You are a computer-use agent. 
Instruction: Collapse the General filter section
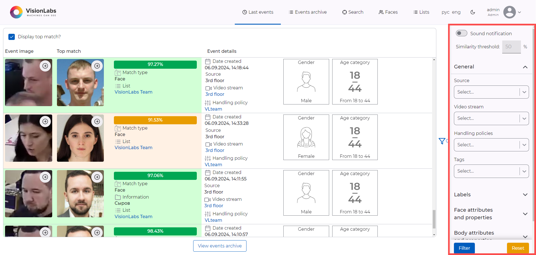[525, 67]
